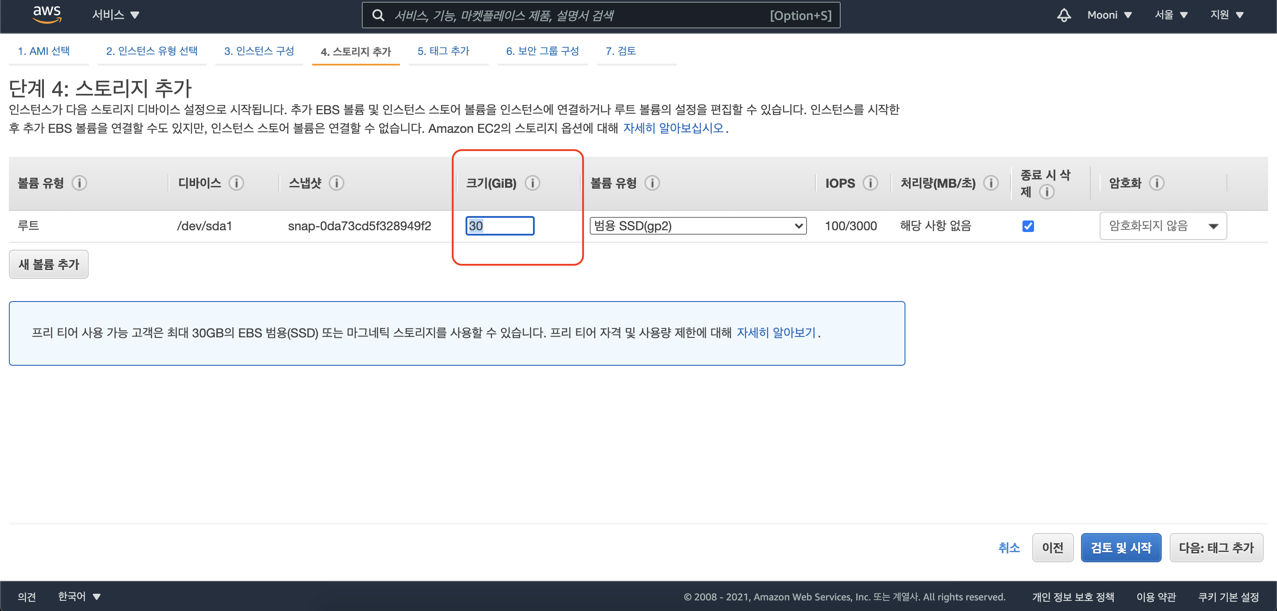Open the 서비스 menu dropdown
Screen dimensions: 1277x611
pos(115,15)
